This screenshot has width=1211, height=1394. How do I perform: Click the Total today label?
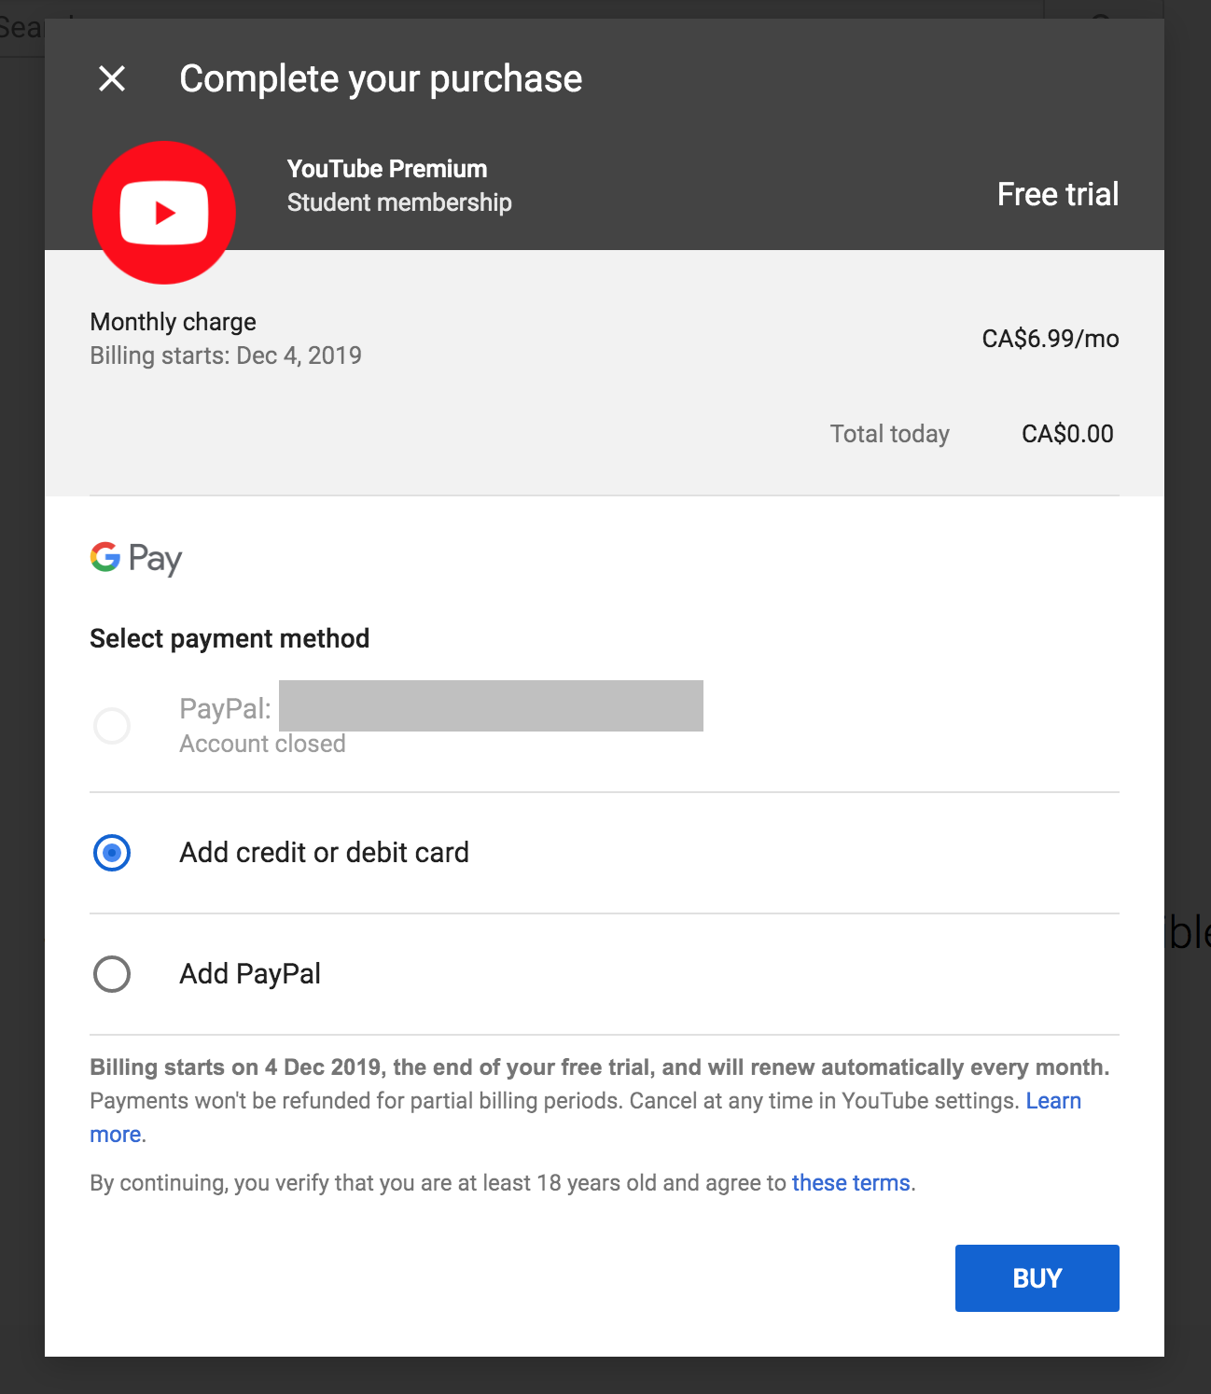890,434
